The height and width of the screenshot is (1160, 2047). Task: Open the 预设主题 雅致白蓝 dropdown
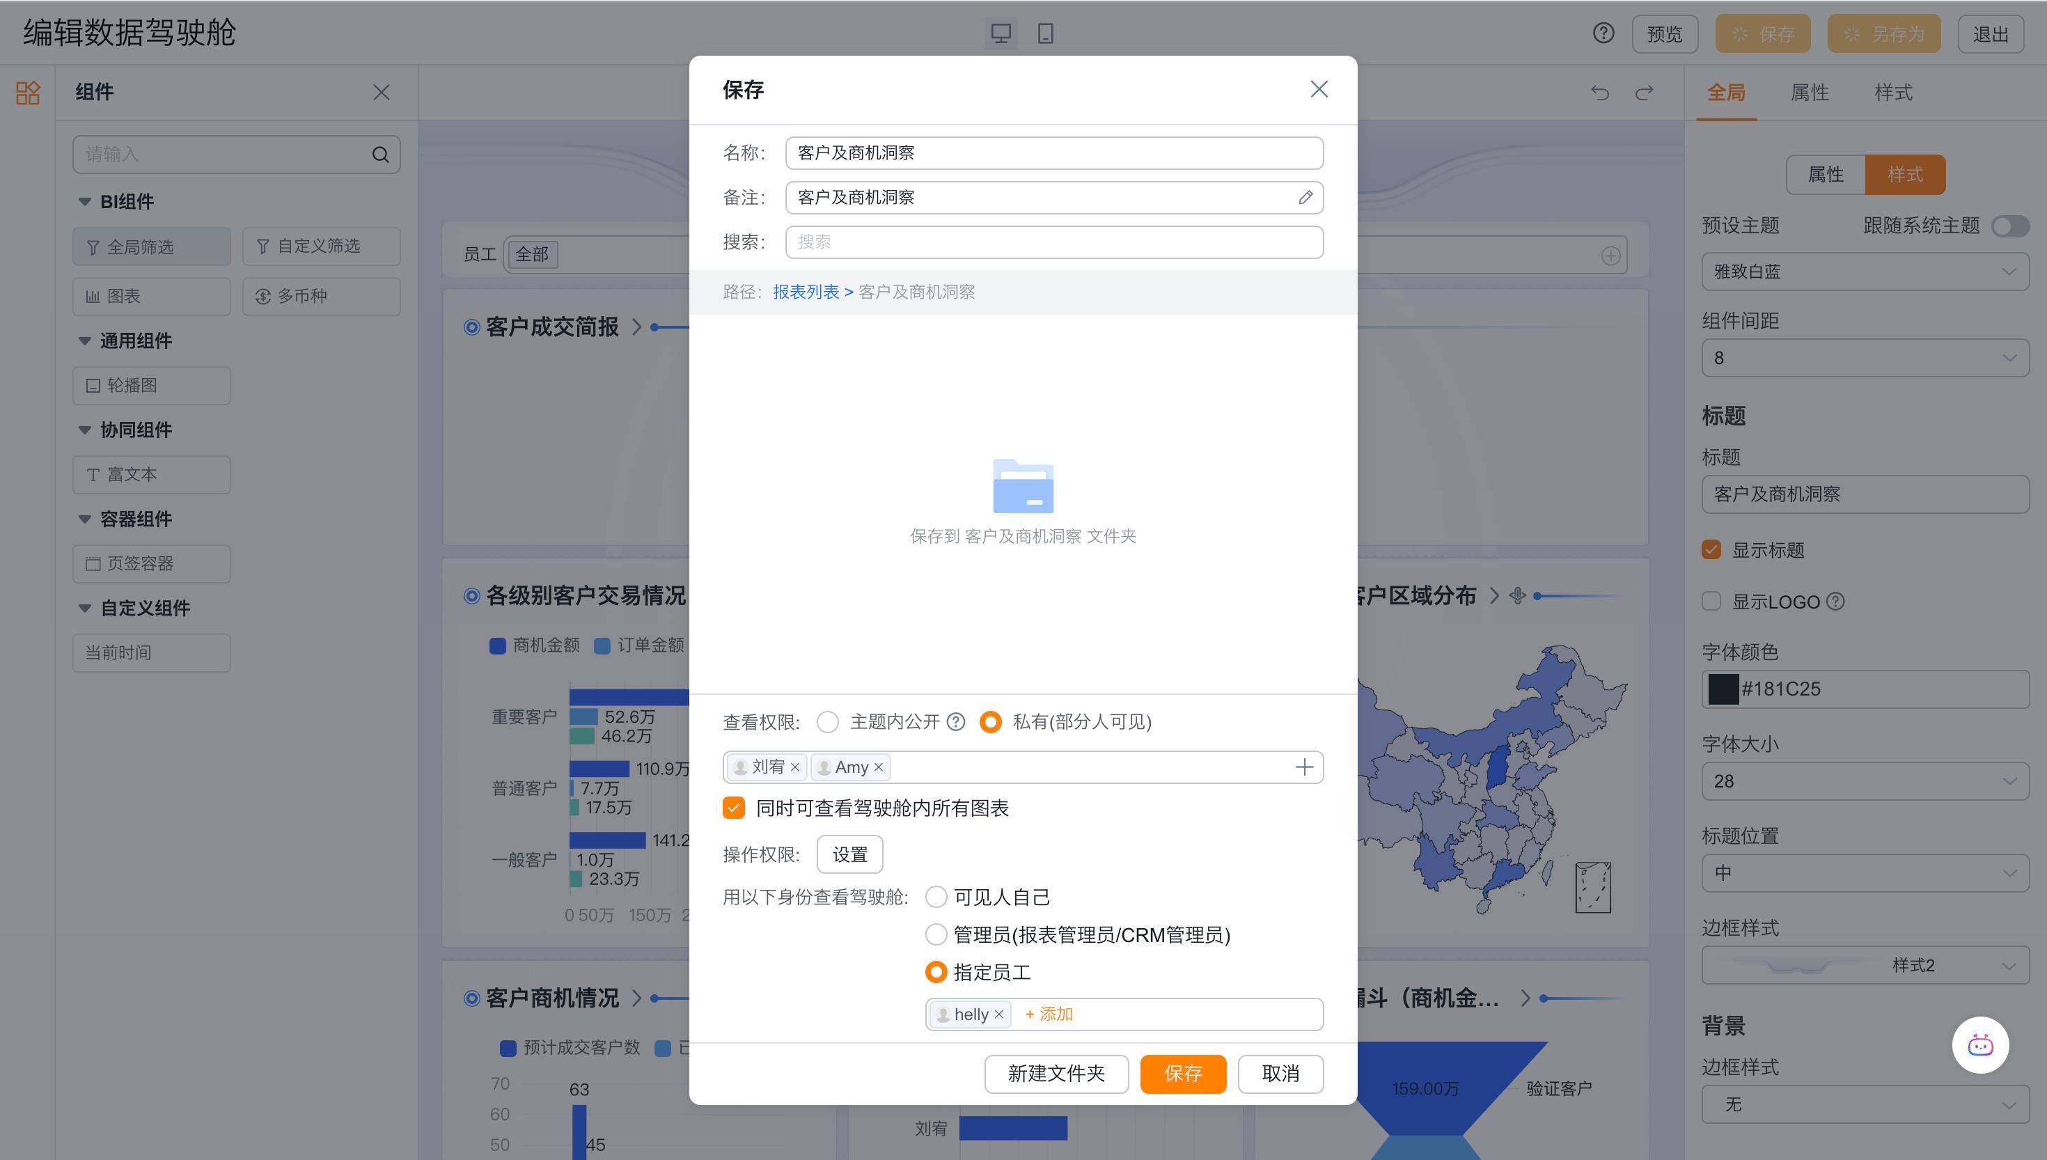click(1865, 272)
